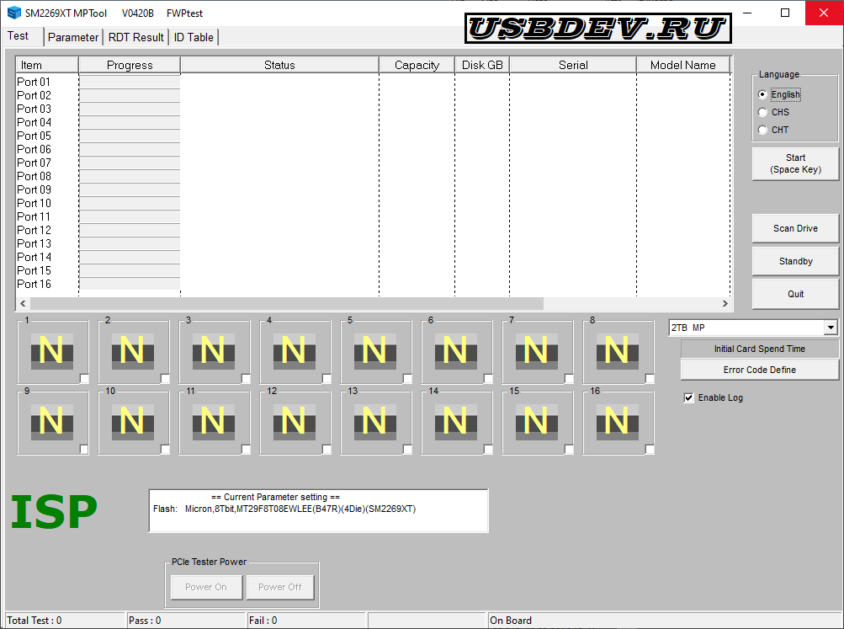Click the Error Code Define button
844x629 pixels.
tap(760, 370)
